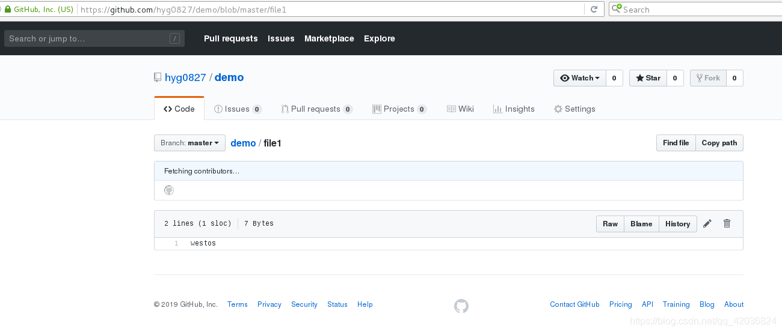The height and width of the screenshot is (332, 782).
Task: Star the demo repository
Action: coord(648,78)
